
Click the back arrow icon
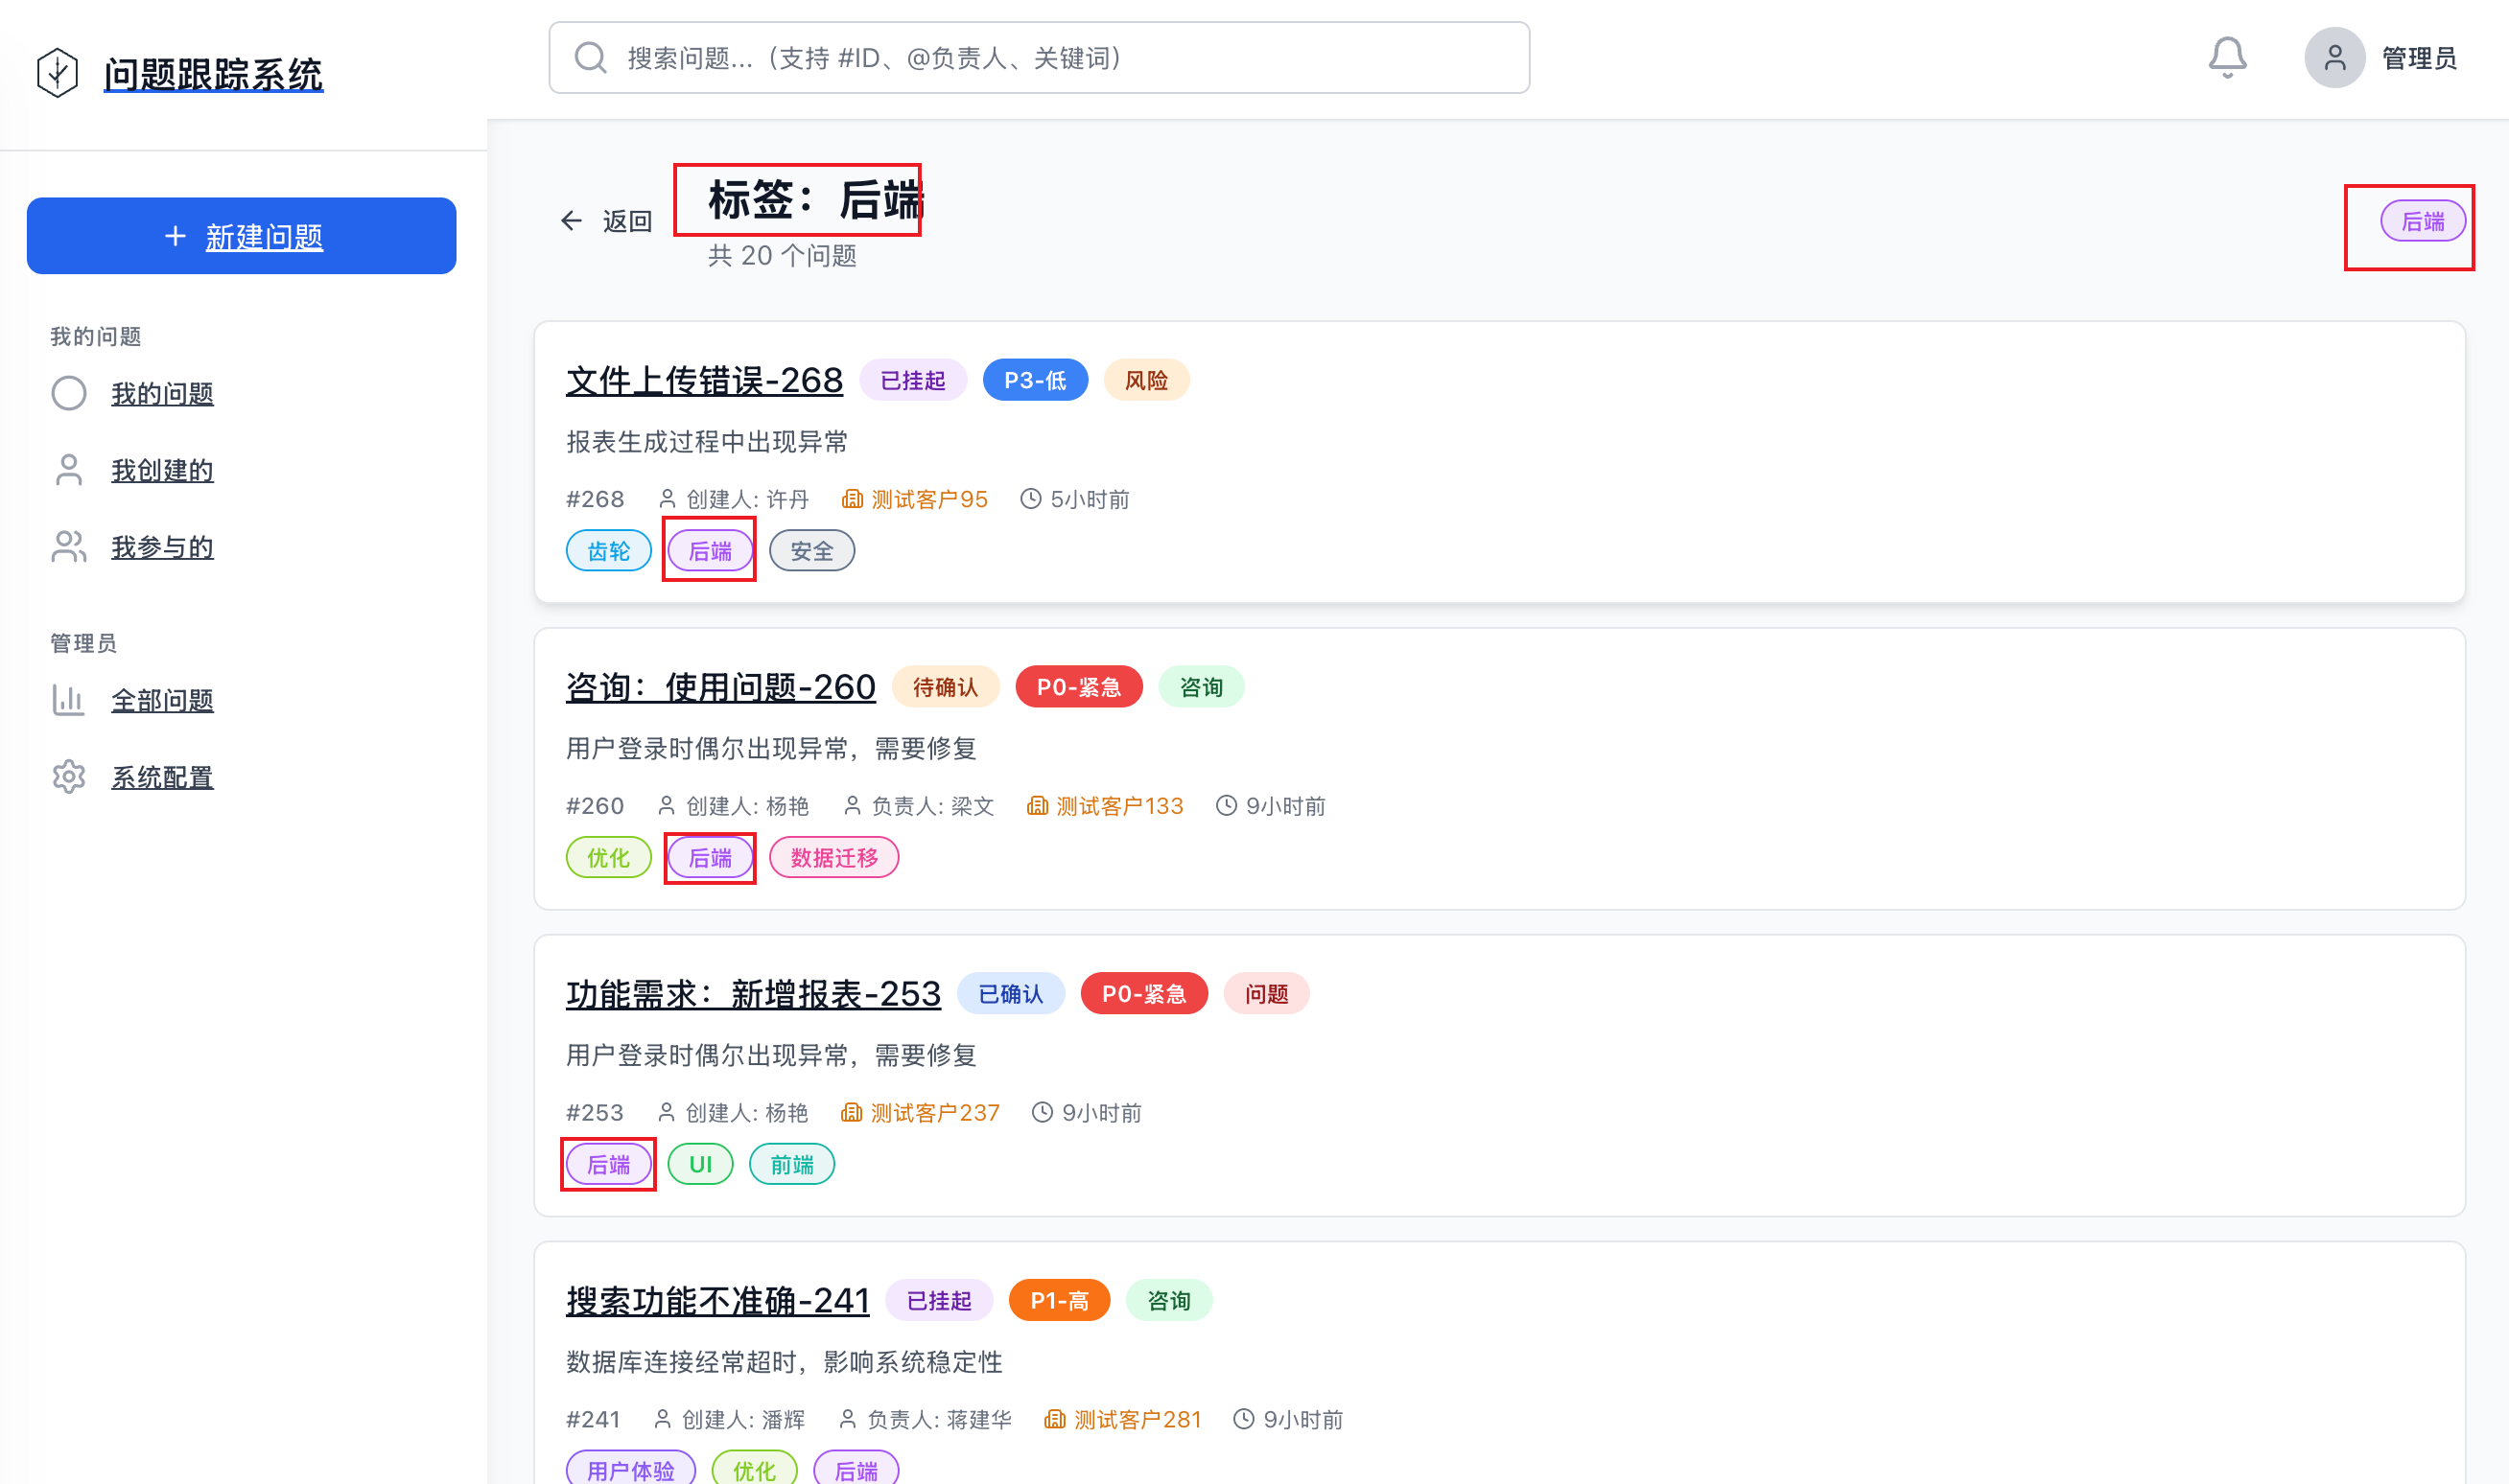[572, 221]
